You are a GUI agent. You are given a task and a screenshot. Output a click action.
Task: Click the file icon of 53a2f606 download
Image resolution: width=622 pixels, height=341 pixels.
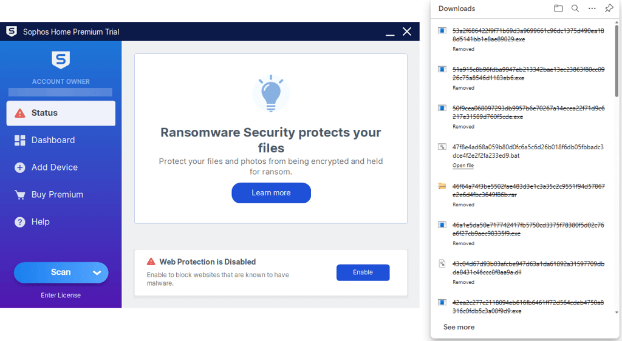point(442,30)
